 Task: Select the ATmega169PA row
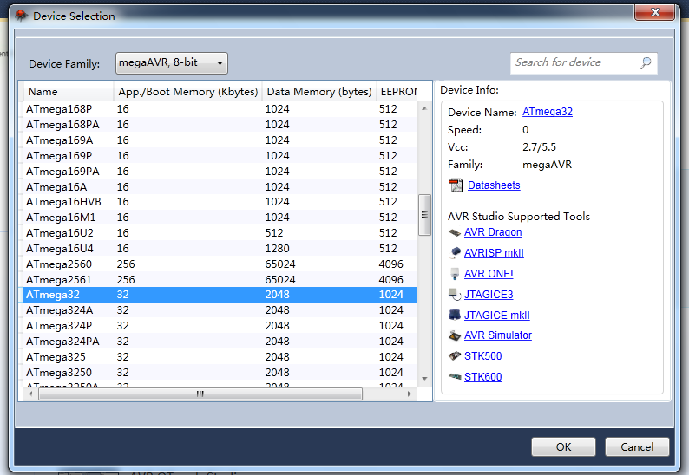[x=220, y=172]
